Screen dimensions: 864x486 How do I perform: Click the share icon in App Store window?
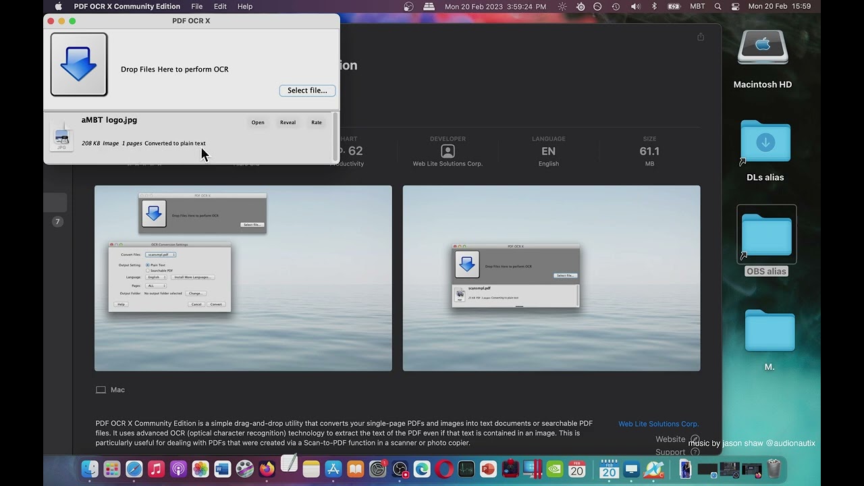click(x=701, y=37)
